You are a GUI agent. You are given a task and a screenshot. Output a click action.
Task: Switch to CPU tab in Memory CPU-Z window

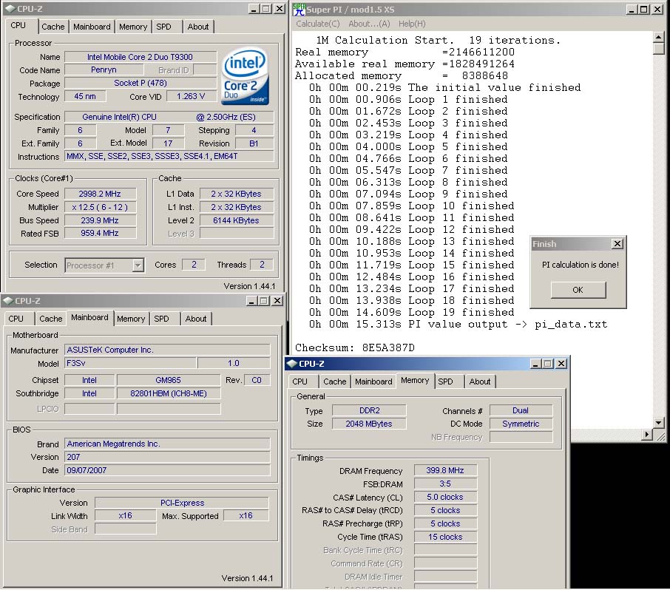click(x=300, y=382)
